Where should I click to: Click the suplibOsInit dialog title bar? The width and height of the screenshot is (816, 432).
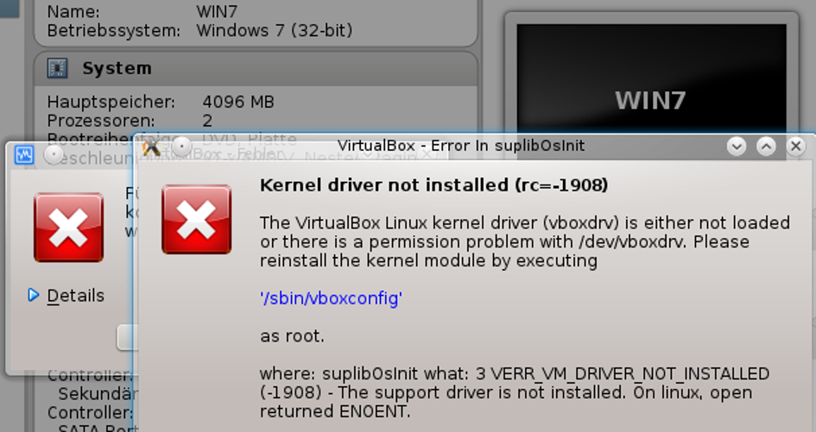[460, 146]
